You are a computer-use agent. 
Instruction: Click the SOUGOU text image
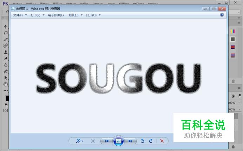pyautogui.click(x=118, y=78)
